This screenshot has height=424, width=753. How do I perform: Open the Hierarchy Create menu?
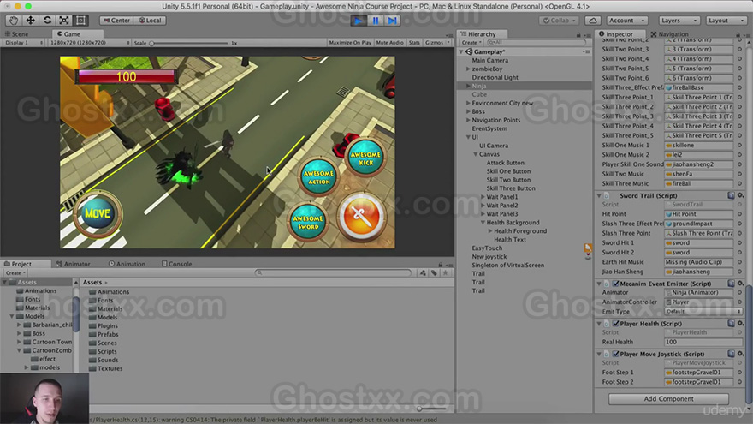pos(471,42)
